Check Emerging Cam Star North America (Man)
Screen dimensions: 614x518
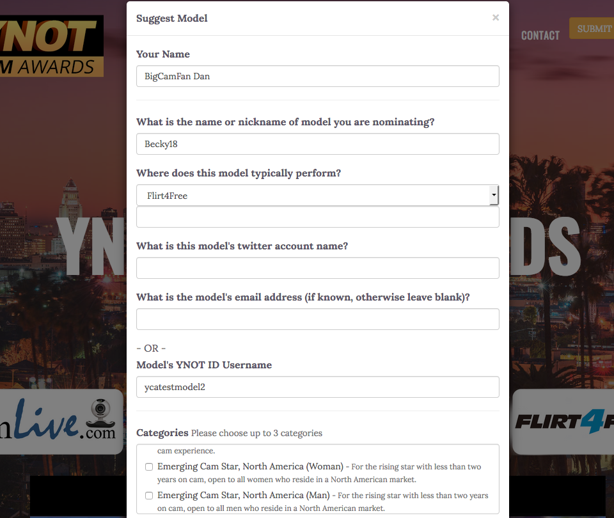(149, 496)
